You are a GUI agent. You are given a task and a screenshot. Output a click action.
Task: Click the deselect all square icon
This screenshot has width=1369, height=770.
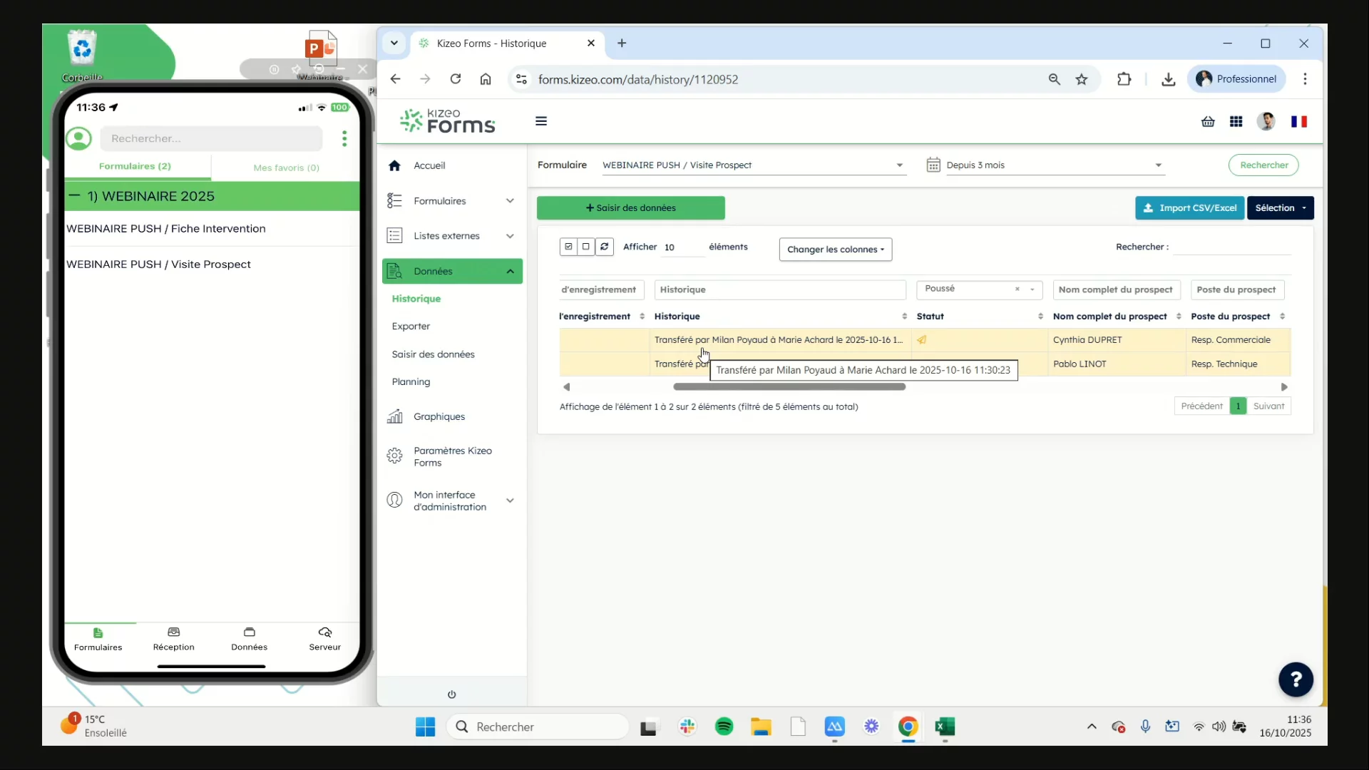[x=586, y=247]
